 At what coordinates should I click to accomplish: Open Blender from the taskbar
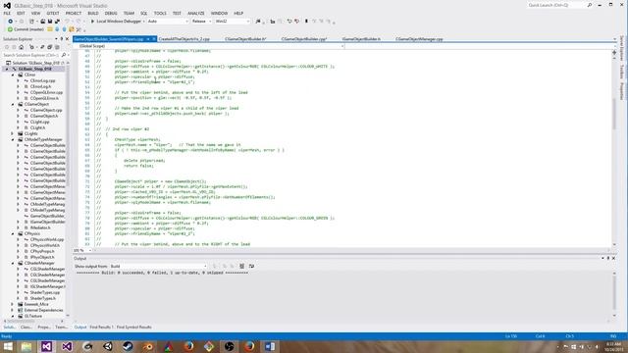tap(148, 346)
